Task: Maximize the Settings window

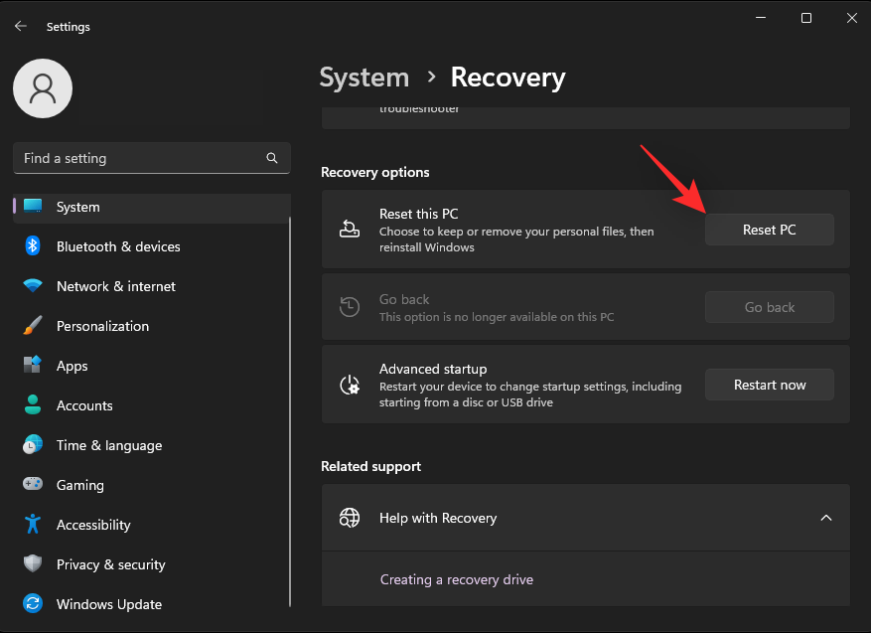Action: [806, 18]
